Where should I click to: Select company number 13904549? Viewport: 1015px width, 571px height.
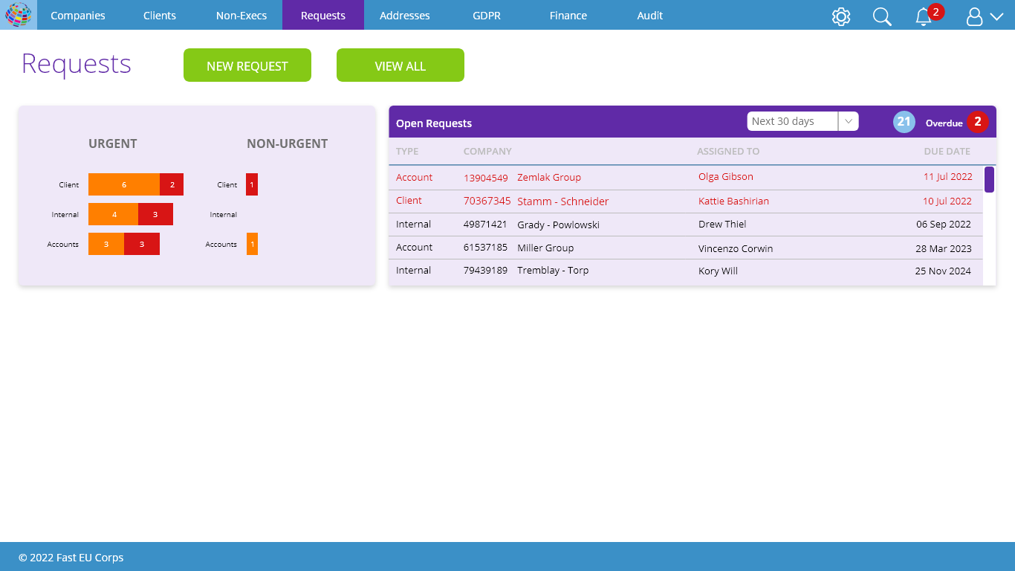486,178
